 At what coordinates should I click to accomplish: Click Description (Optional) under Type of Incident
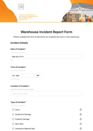tap(18, 106)
